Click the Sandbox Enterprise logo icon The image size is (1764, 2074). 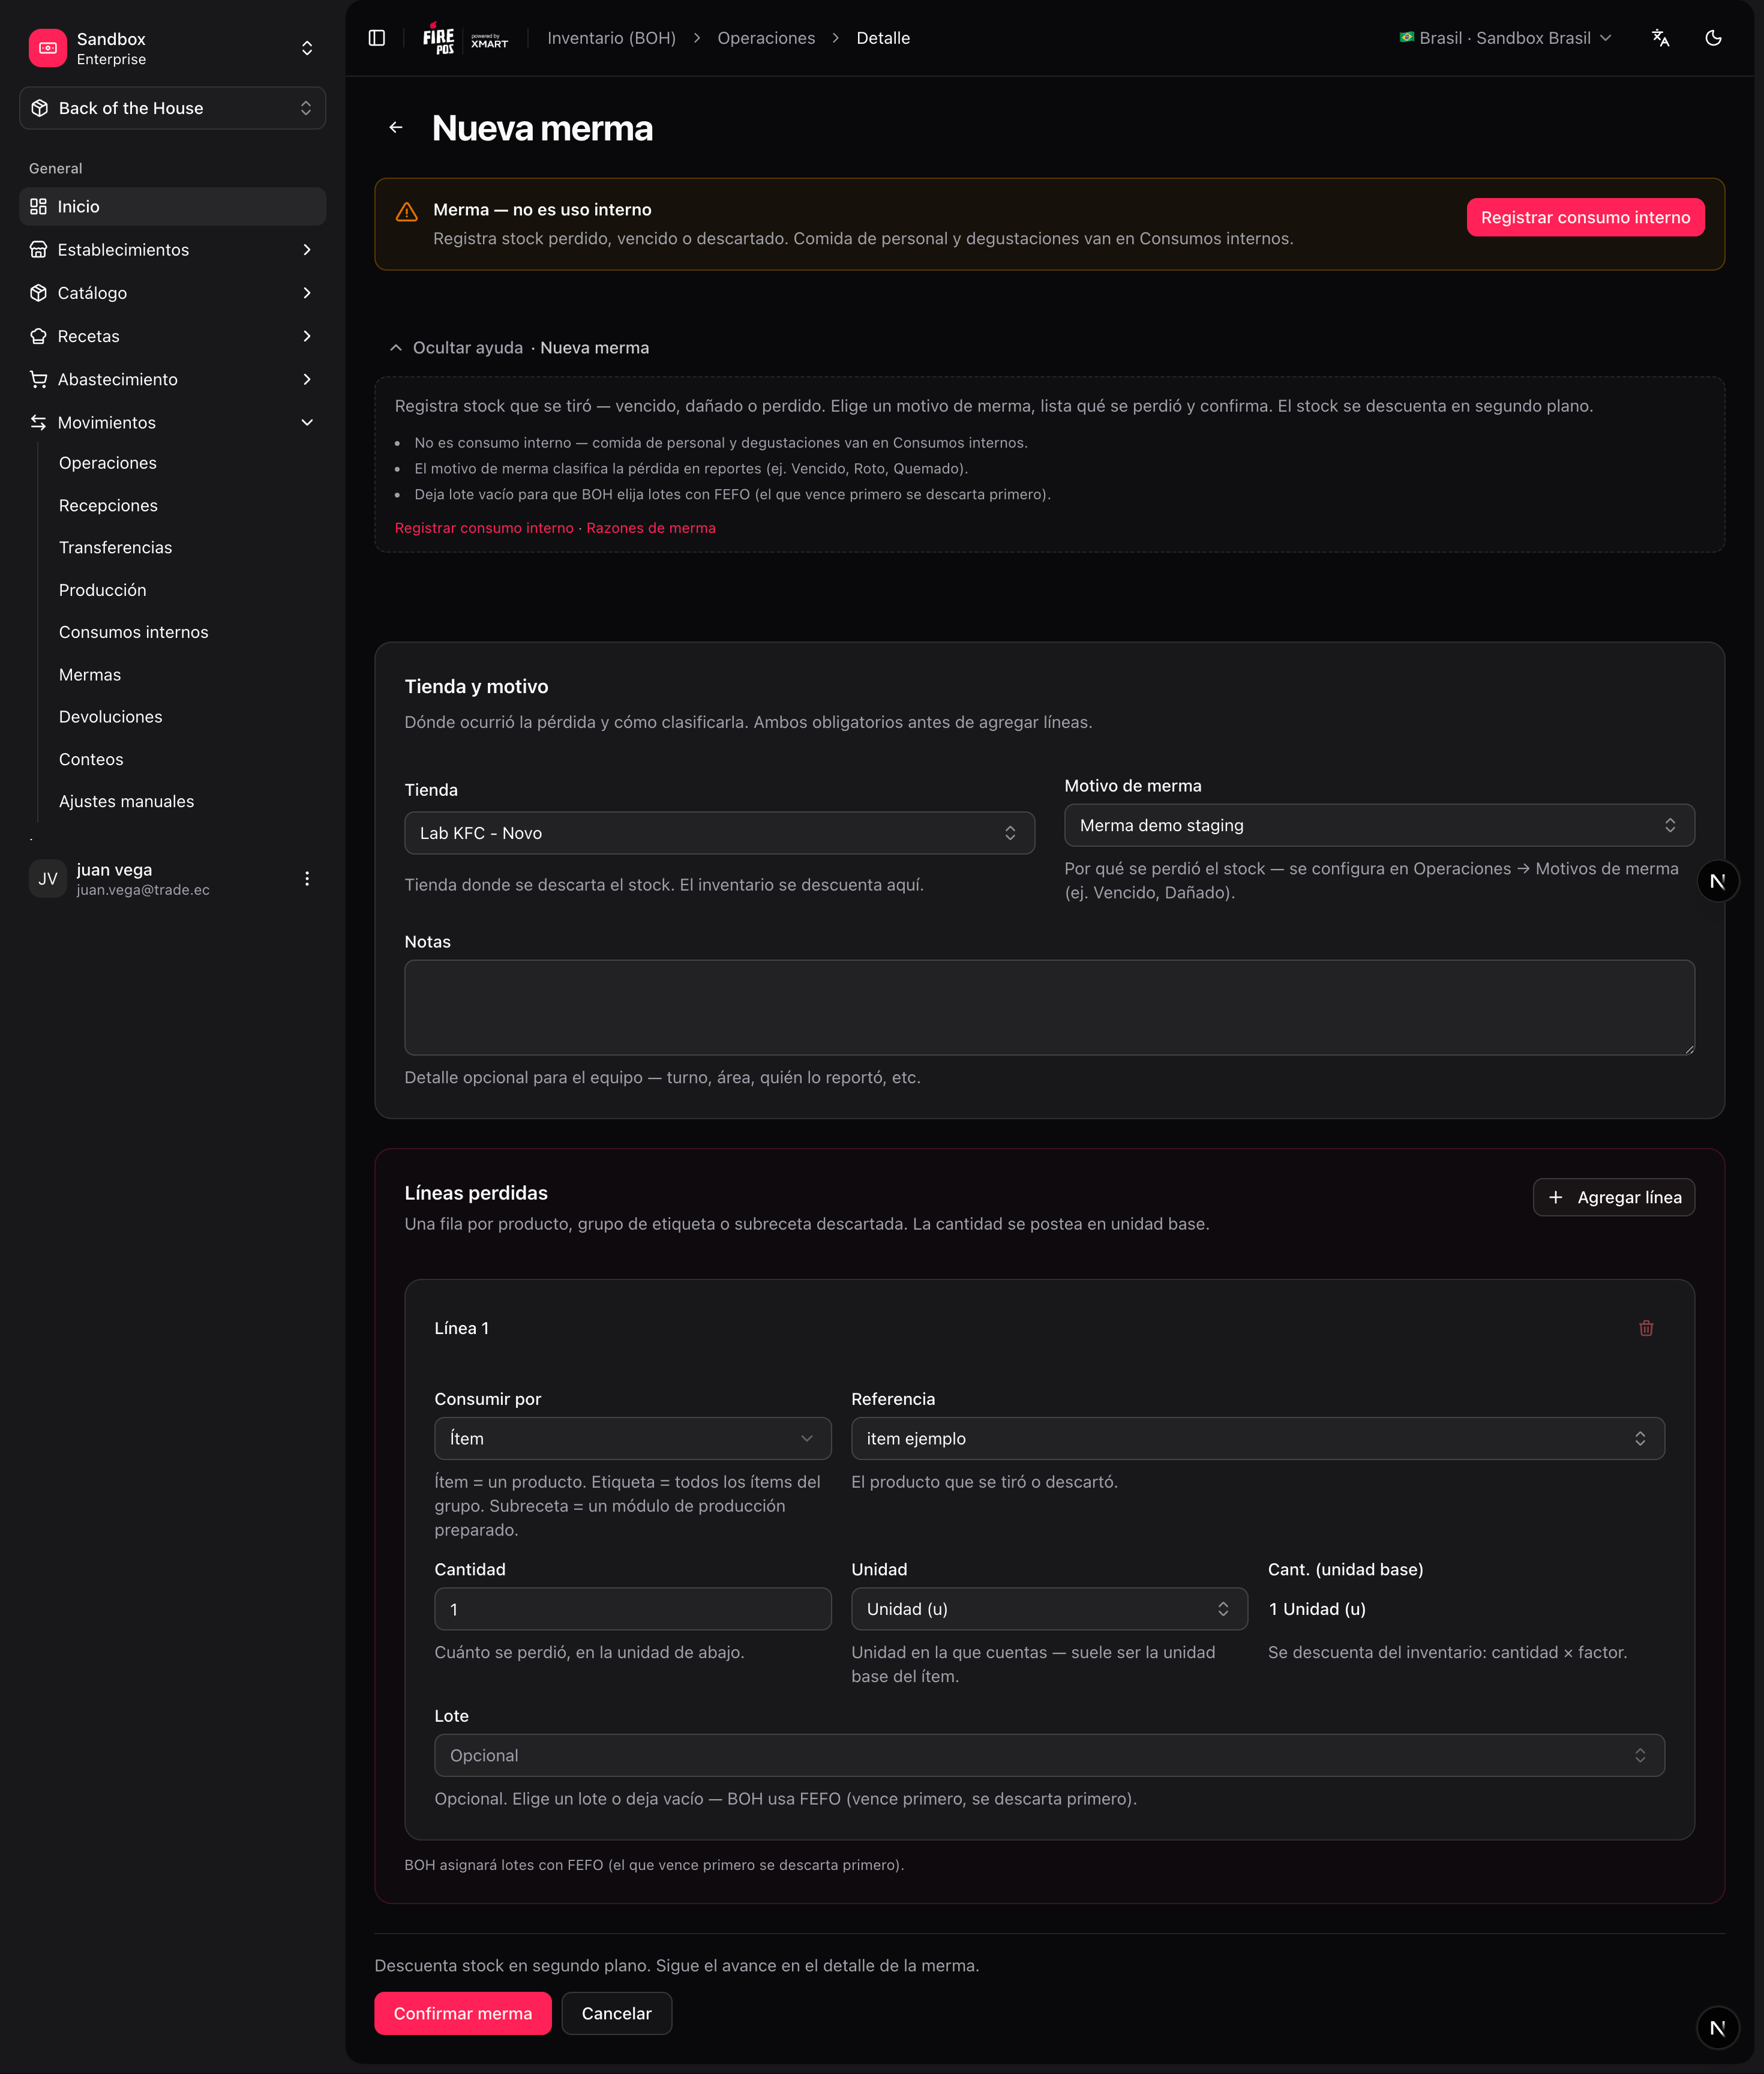47,48
